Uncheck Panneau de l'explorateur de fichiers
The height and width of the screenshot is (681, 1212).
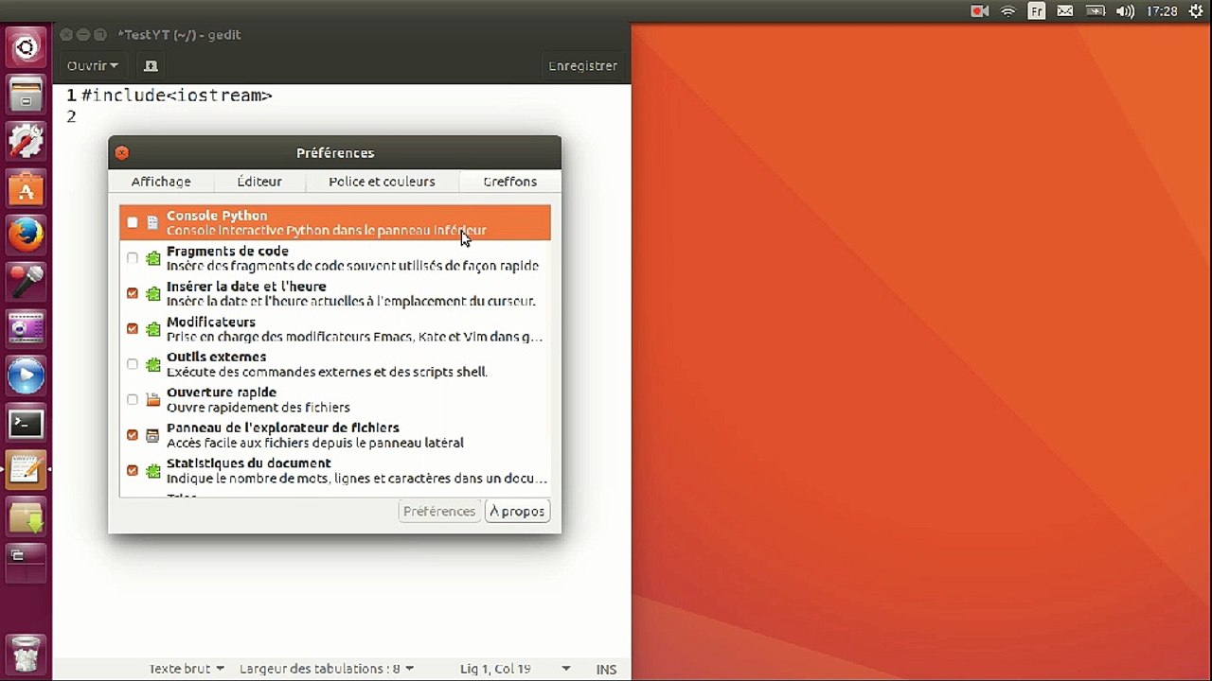pyautogui.click(x=133, y=435)
